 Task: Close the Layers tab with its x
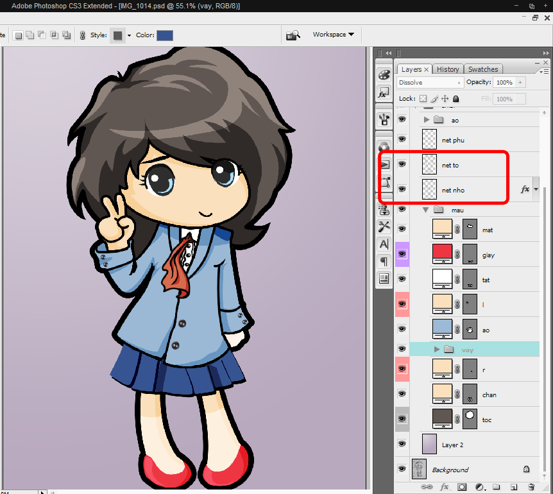coord(426,69)
